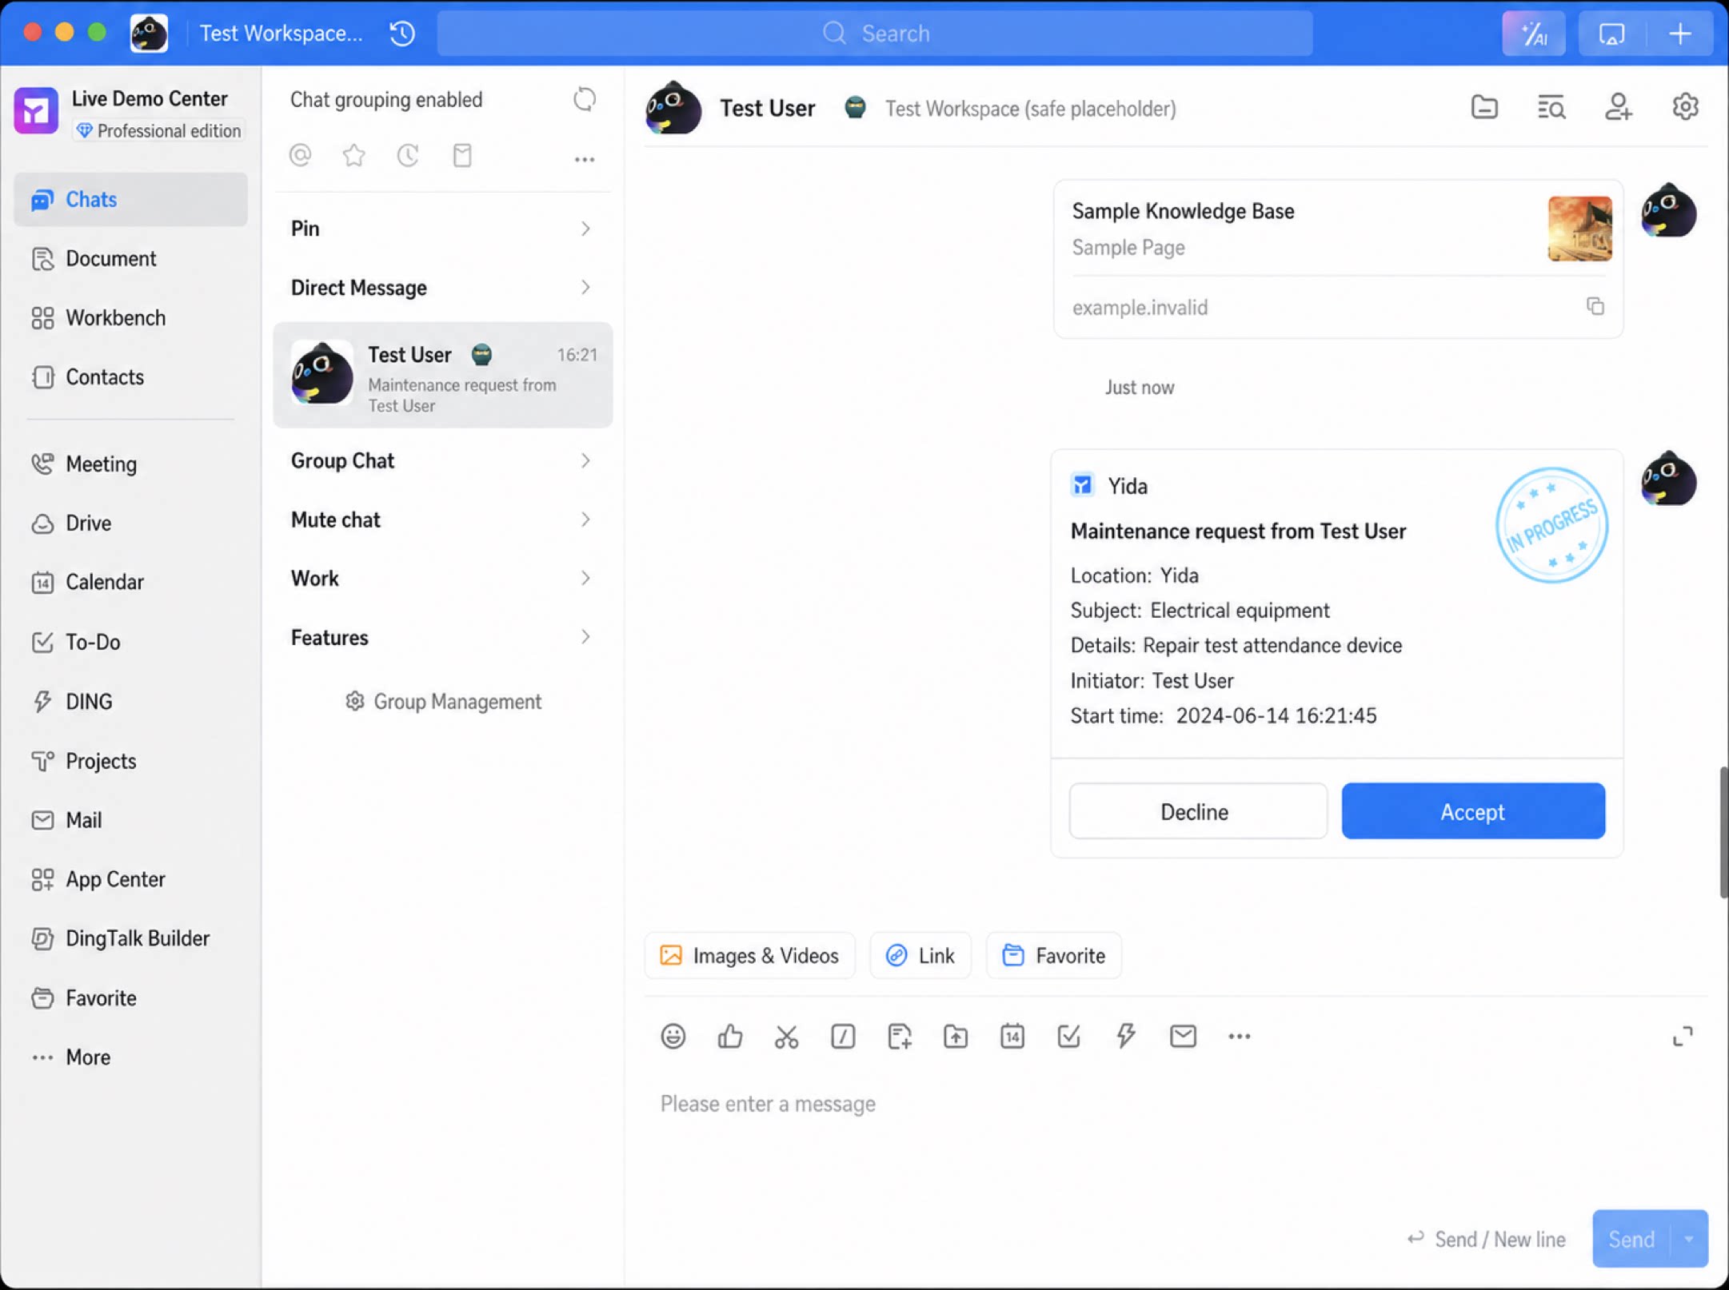Screen dimensions: 1729x1290
Task: Click the conversation vertical scrollbar
Action: coord(1723,832)
